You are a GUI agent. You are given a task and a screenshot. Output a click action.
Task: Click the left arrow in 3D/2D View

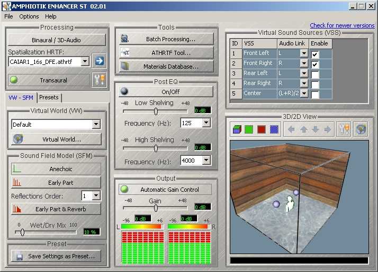point(291,129)
